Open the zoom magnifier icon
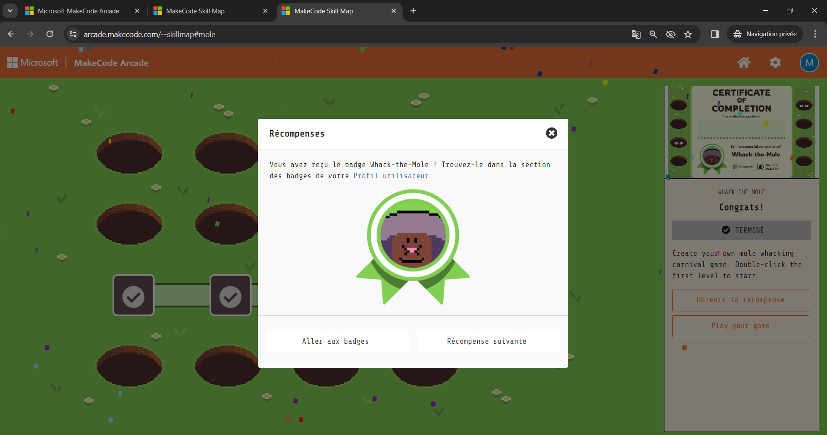Screen dimensions: 827x435 [x=653, y=34]
